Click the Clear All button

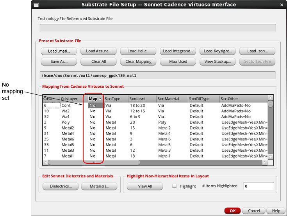(x=98, y=62)
